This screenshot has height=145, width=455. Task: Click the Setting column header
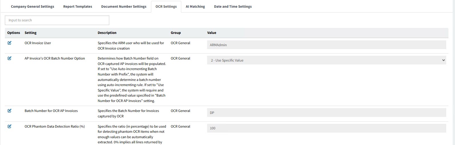(31, 33)
